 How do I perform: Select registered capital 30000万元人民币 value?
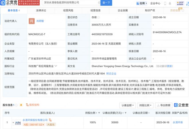pos(101,25)
